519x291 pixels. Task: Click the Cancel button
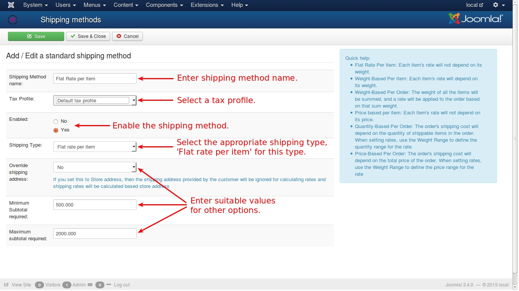(x=127, y=36)
